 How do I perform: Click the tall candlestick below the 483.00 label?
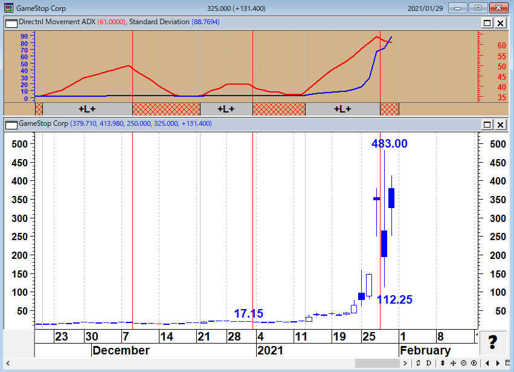coord(384,244)
